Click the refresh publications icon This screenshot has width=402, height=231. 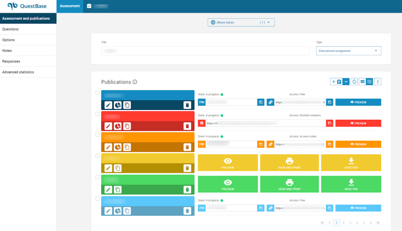point(354,82)
